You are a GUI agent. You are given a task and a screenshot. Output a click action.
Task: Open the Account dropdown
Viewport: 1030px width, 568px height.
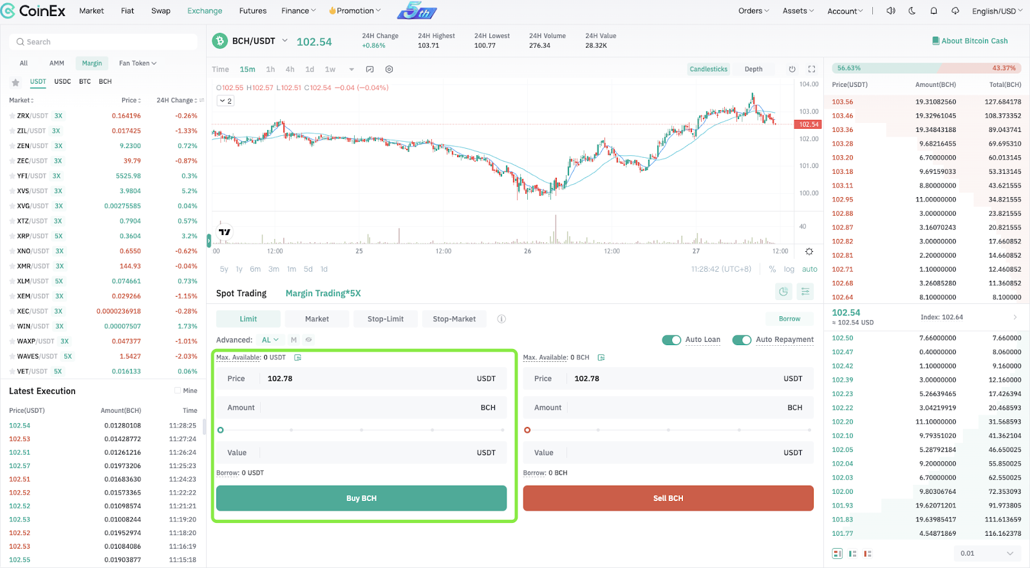pyautogui.click(x=845, y=11)
